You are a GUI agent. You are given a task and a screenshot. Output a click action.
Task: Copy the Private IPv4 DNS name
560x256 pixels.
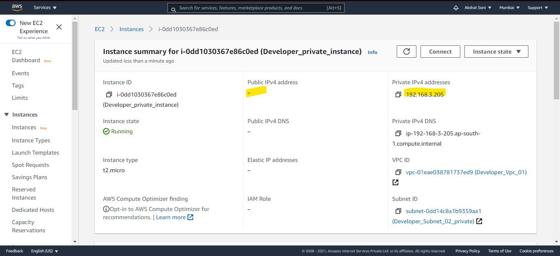398,133
